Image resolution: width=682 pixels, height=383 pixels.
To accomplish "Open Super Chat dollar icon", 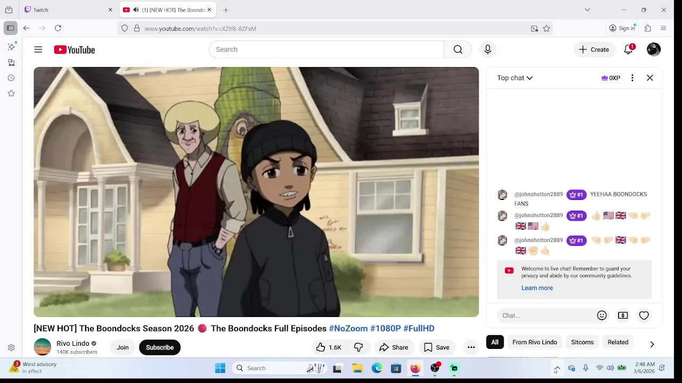I will [x=623, y=315].
